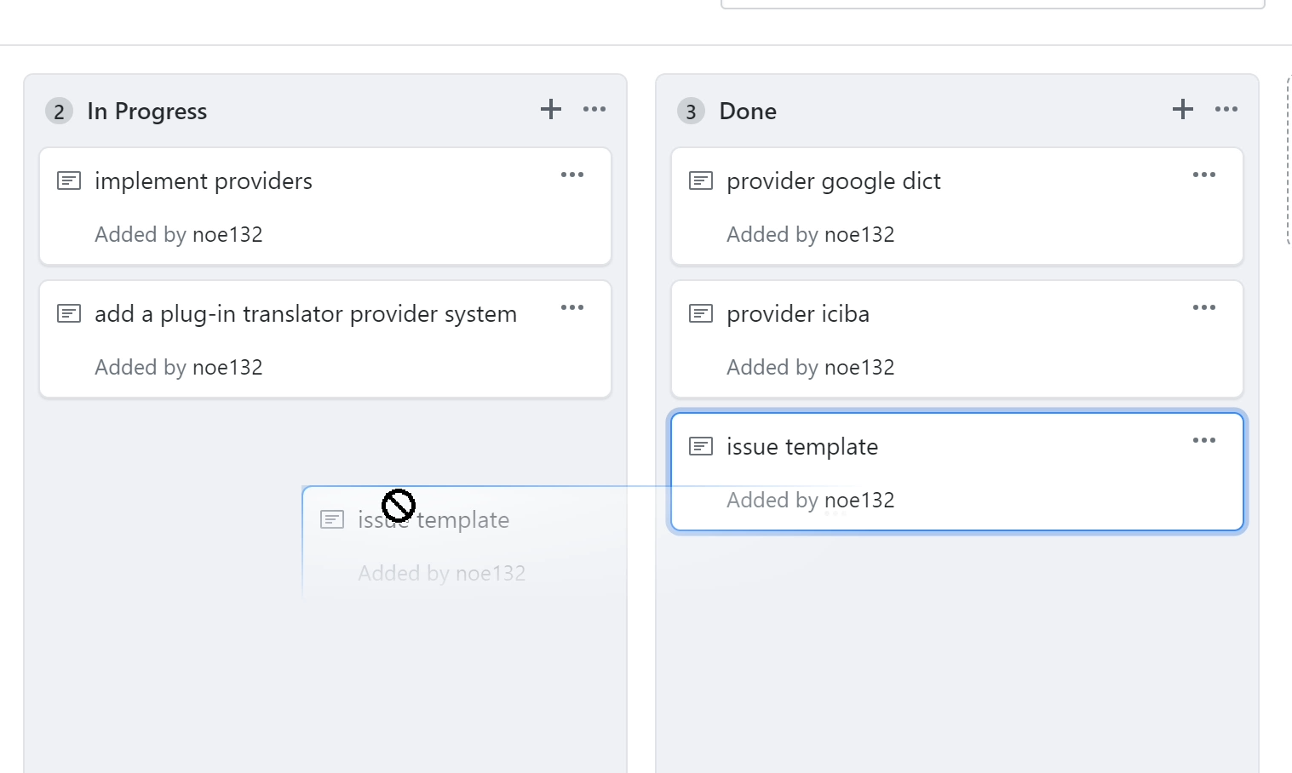
Task: Open noe132 link on provider google dict card
Action: [859, 234]
